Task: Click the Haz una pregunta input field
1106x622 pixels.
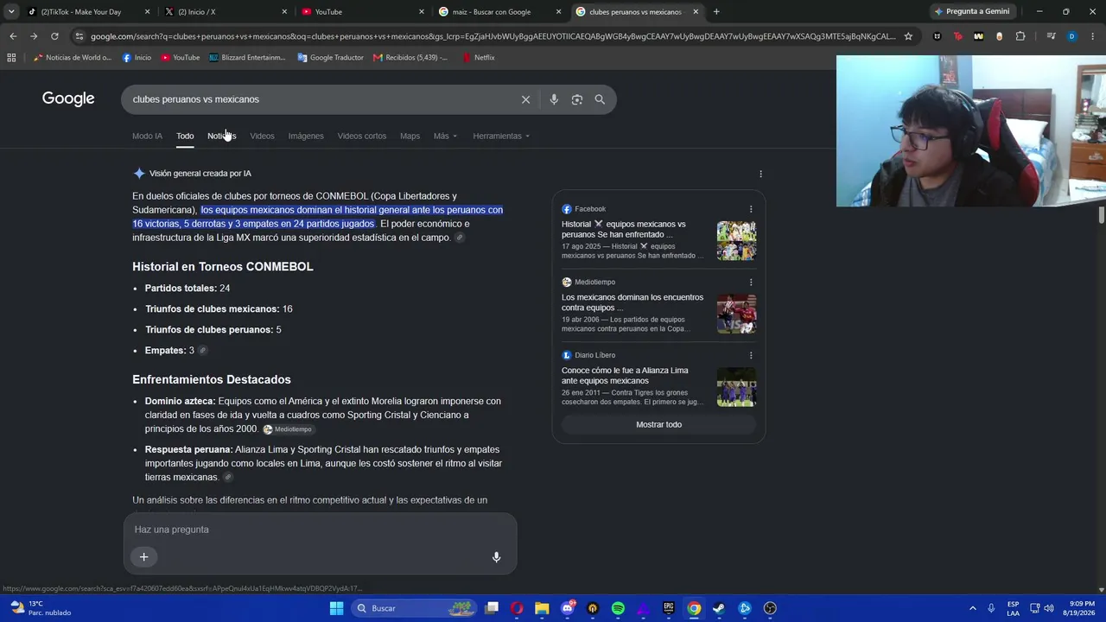Action: [320, 530]
